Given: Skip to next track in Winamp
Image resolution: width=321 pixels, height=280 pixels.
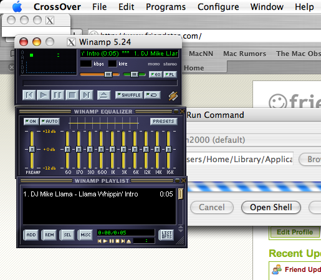Looking at the screenshot, I should tap(86, 95).
